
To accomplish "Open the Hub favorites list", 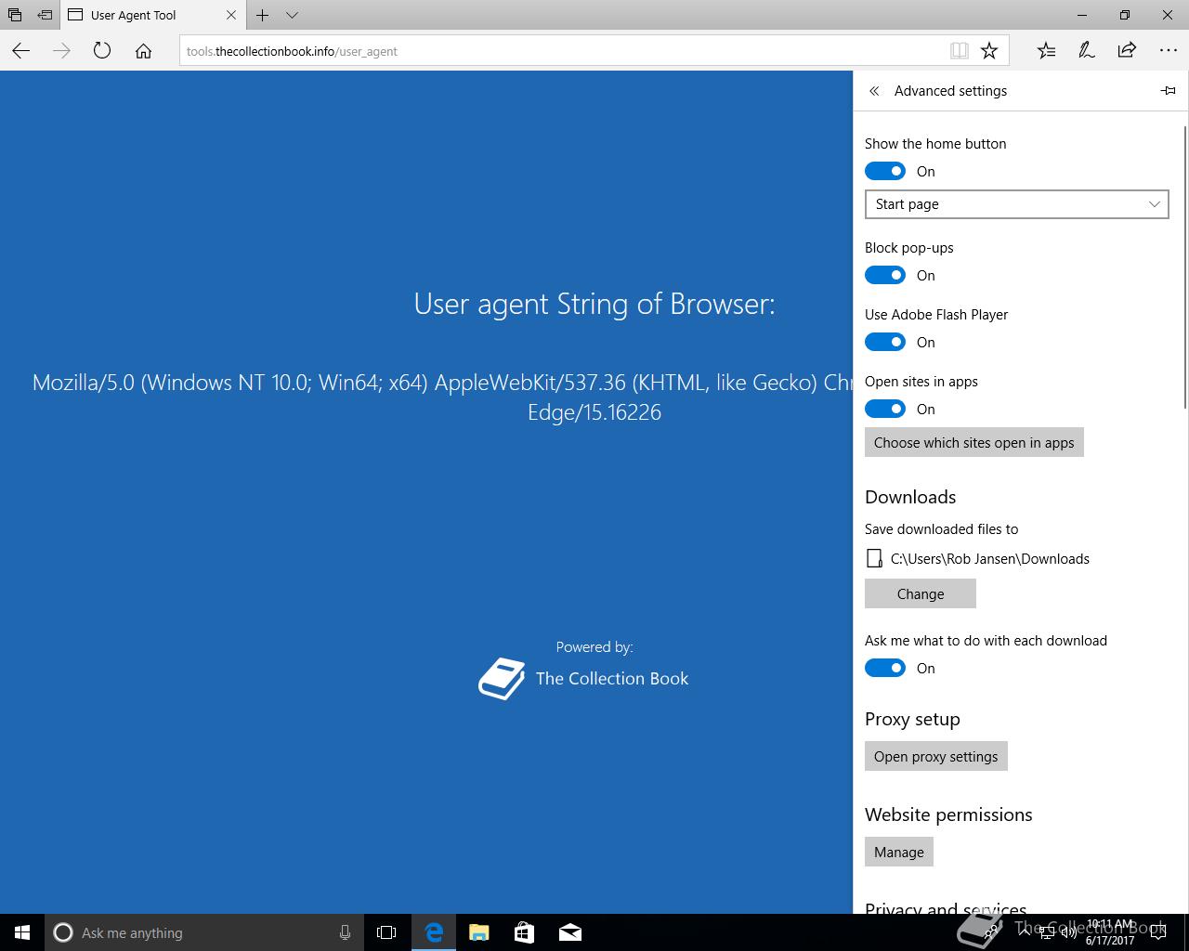I will tap(1046, 51).
